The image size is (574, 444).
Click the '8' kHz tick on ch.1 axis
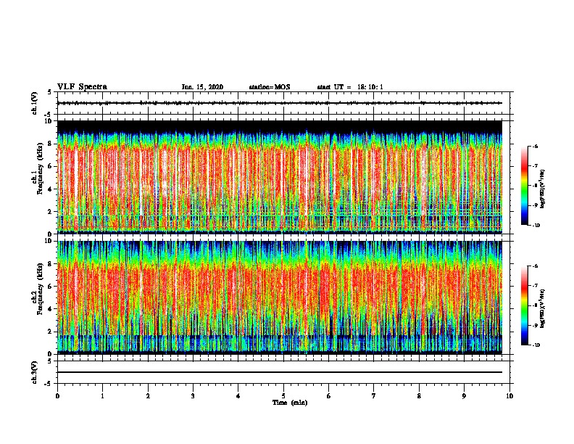(49, 144)
